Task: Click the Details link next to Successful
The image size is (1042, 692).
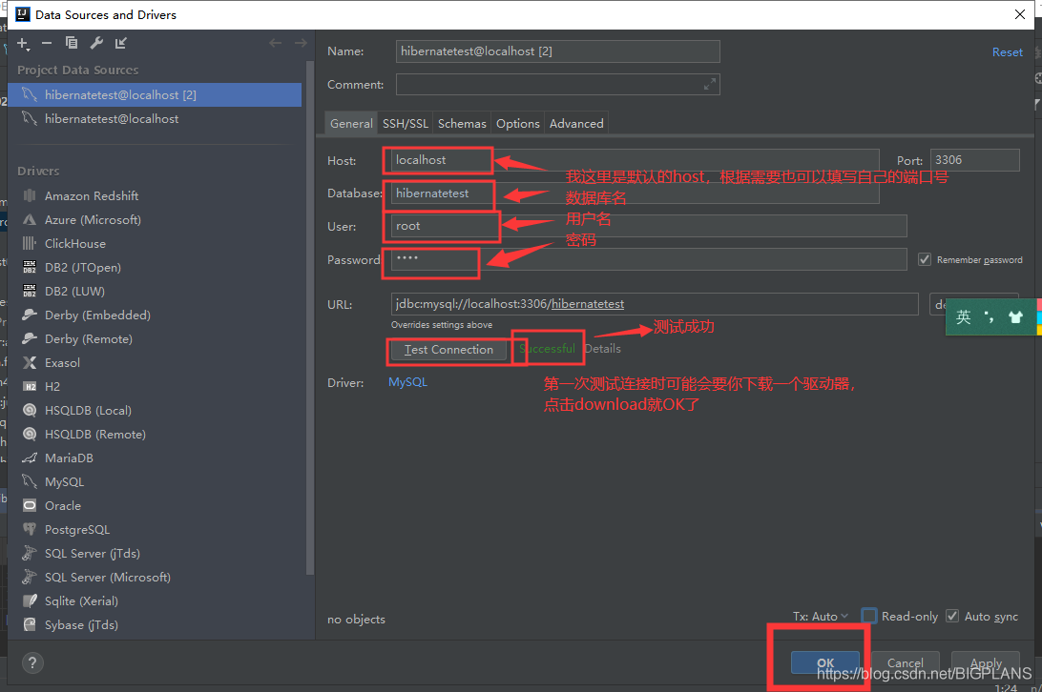Action: (603, 349)
